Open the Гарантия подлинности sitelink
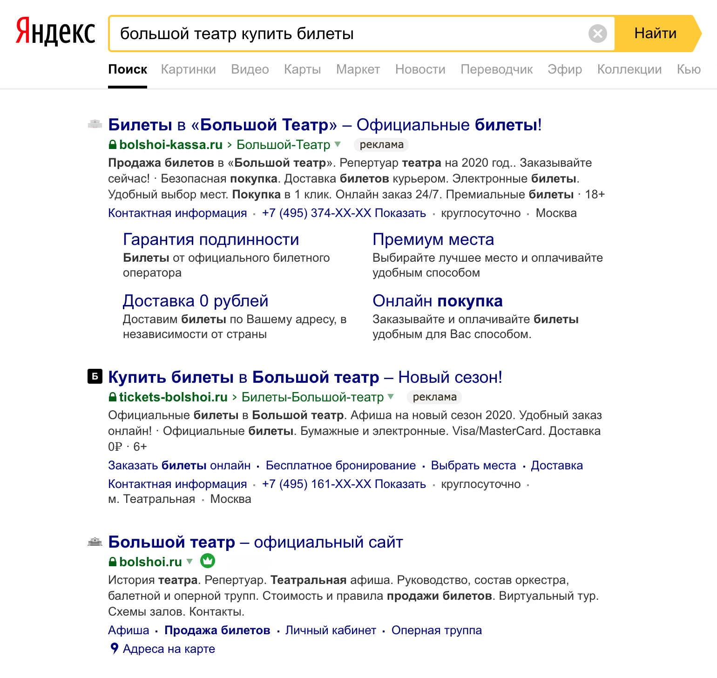Image resolution: width=717 pixels, height=678 pixels. [211, 239]
